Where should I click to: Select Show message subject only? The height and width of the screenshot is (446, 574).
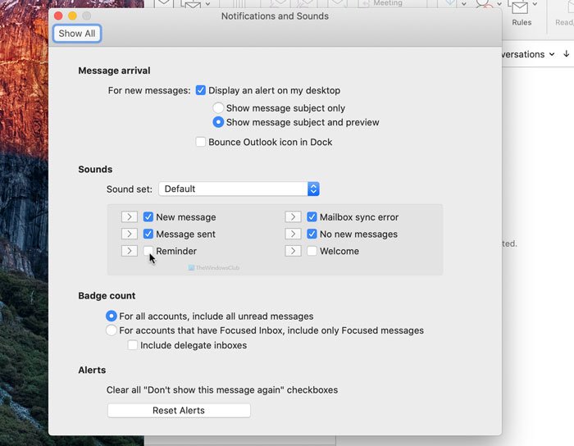(218, 108)
